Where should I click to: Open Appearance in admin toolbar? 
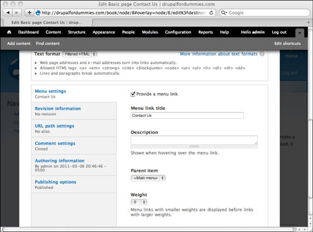tap(104, 32)
